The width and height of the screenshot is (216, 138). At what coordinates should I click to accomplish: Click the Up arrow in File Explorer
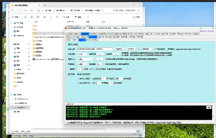(x=25, y=10)
